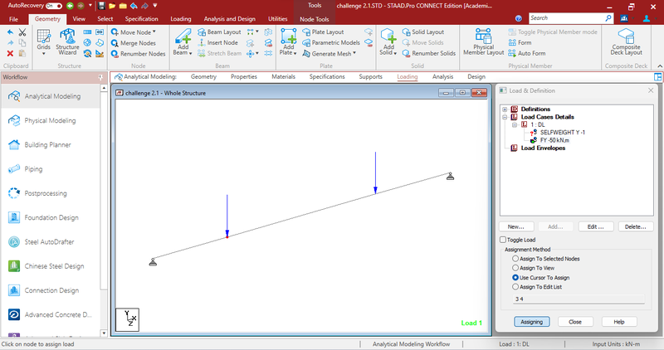Viewport: 664px width, 350px height.
Task: Open Generate Mesh dropdown arrow
Action: [354, 53]
